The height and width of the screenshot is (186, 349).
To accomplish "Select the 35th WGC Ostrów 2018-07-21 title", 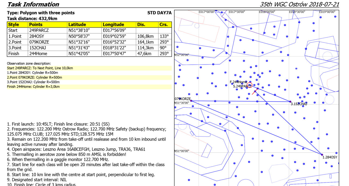I will pos(299,4).
